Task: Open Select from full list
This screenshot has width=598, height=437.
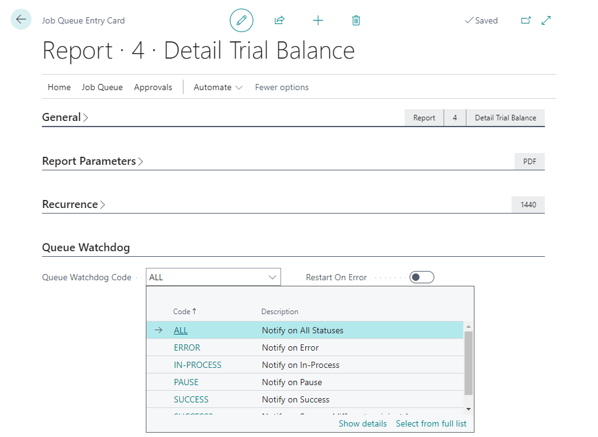Action: 431,423
